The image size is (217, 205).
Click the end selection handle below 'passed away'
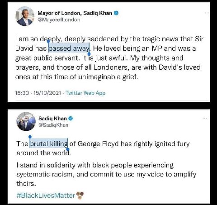[89, 54]
